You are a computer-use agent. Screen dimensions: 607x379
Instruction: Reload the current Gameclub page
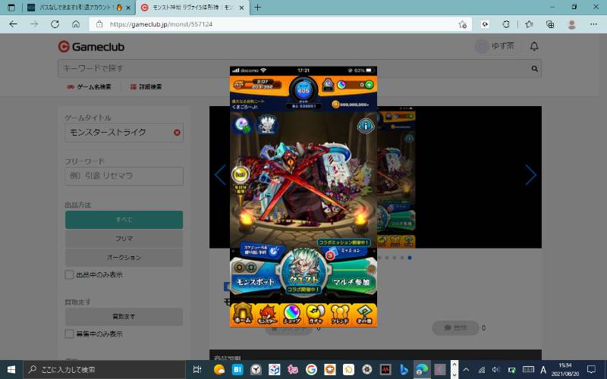(x=55, y=24)
